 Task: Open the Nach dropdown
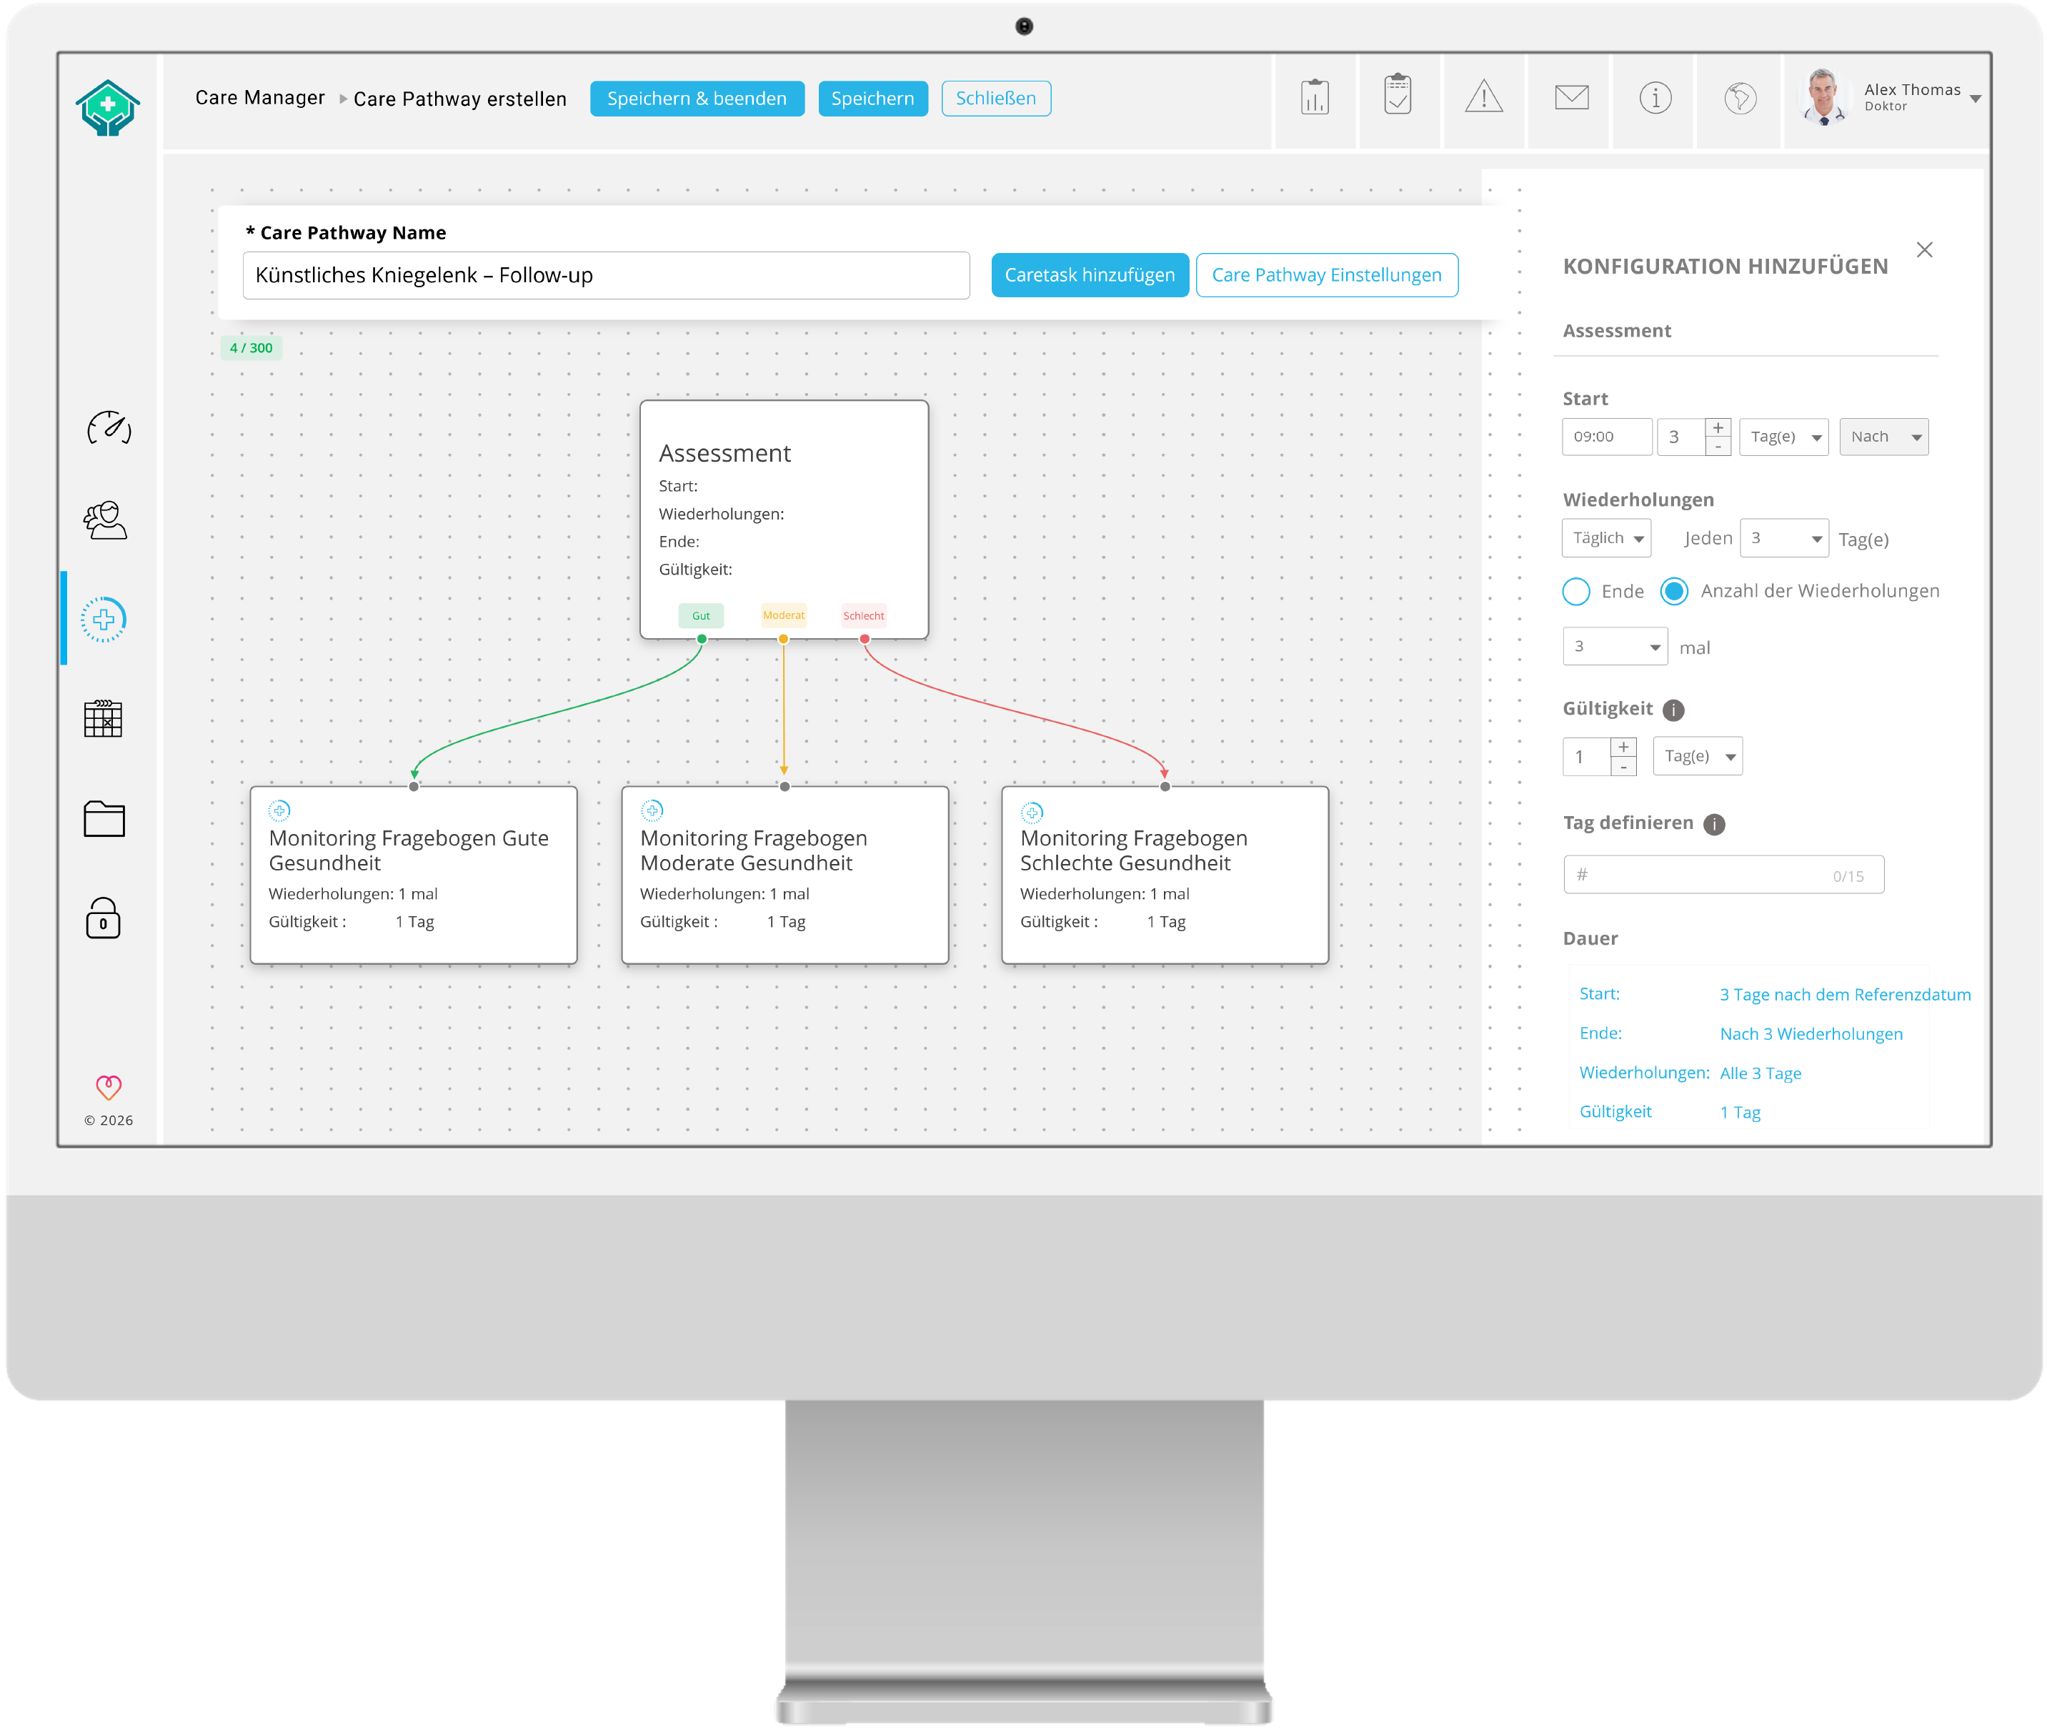pos(1883,436)
